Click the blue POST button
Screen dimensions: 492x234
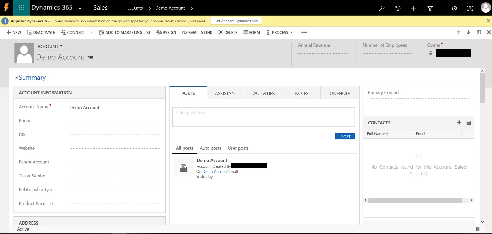pyautogui.click(x=345, y=136)
